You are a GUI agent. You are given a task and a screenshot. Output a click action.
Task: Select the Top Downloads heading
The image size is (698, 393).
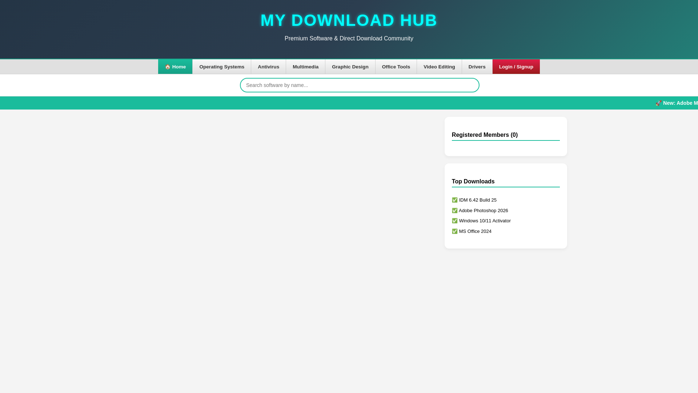point(473,182)
